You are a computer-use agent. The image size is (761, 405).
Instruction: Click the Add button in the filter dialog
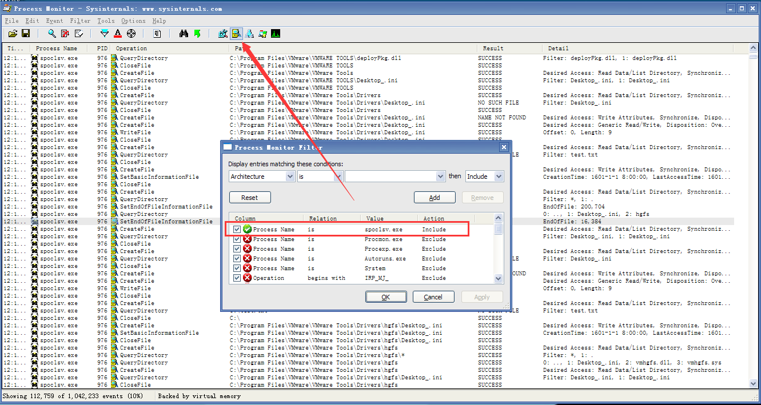coord(435,198)
